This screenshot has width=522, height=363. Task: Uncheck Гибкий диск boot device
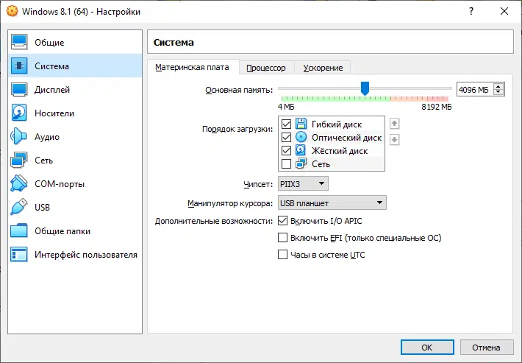click(x=287, y=124)
